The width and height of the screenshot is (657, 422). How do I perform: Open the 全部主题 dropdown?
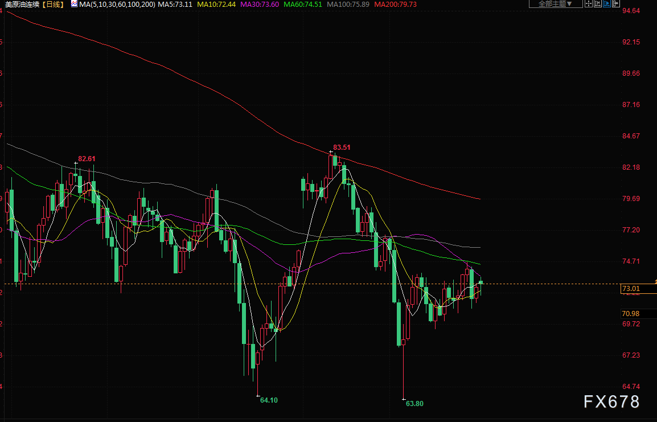pyautogui.click(x=555, y=4)
